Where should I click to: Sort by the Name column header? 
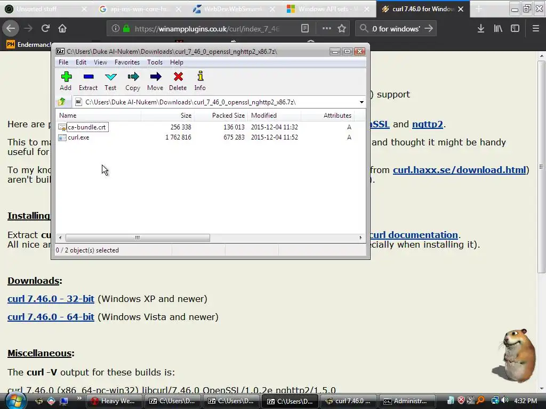98,116
